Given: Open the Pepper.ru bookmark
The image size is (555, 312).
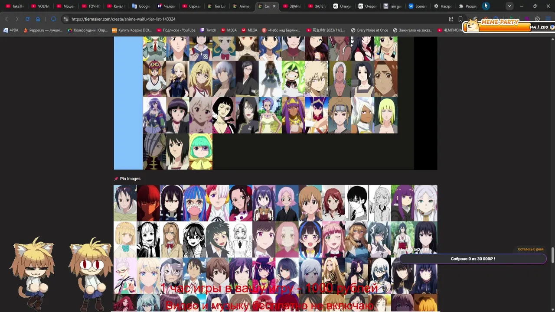Looking at the screenshot, I should coord(43,30).
